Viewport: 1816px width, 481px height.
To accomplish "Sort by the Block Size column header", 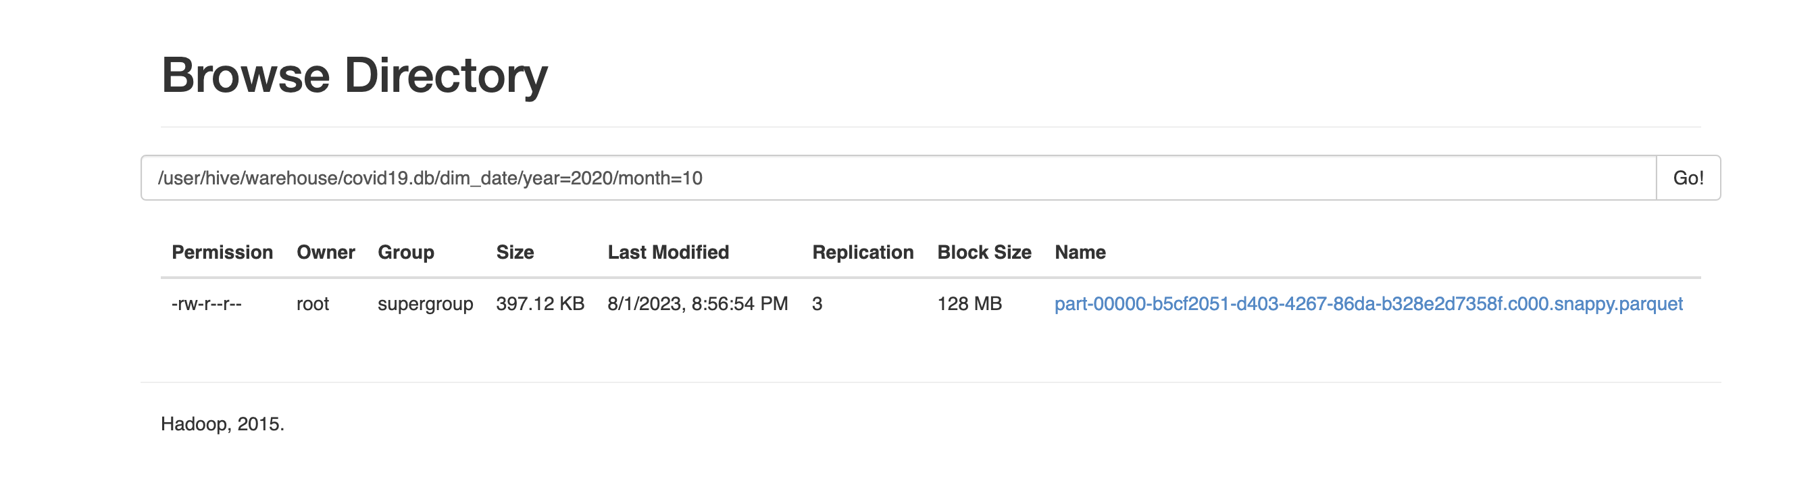I will tap(984, 253).
